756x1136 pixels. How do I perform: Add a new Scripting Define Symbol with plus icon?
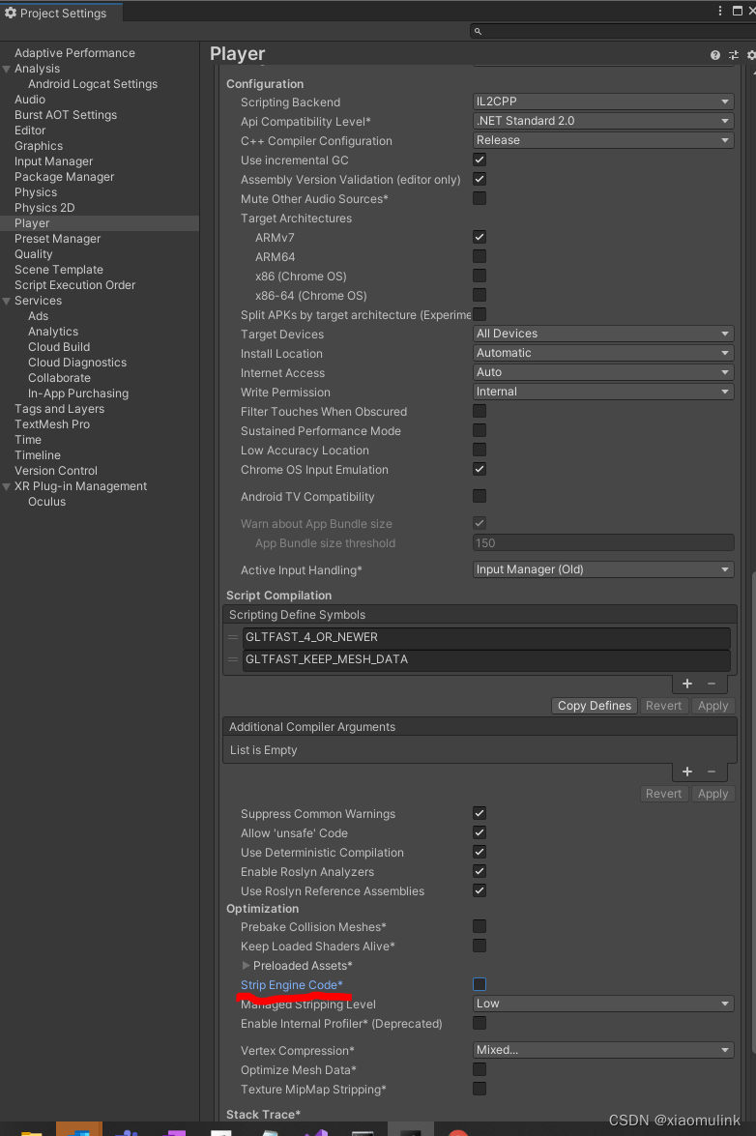pyautogui.click(x=686, y=684)
